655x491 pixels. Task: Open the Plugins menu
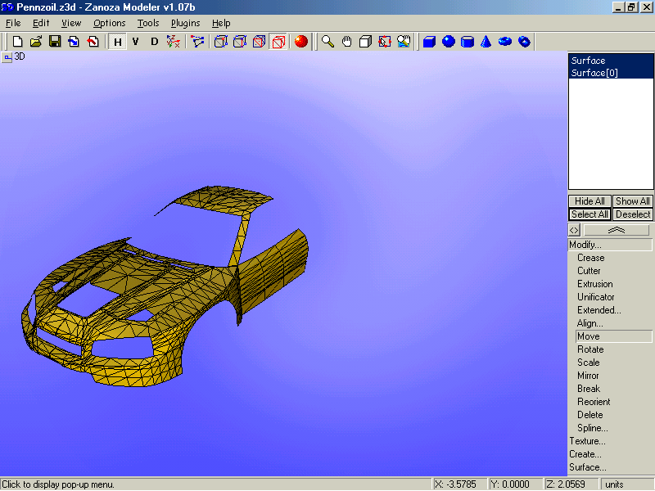click(185, 23)
